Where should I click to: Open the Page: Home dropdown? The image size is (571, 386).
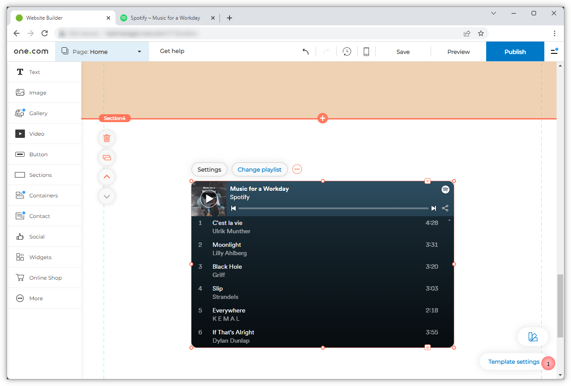[x=101, y=51]
